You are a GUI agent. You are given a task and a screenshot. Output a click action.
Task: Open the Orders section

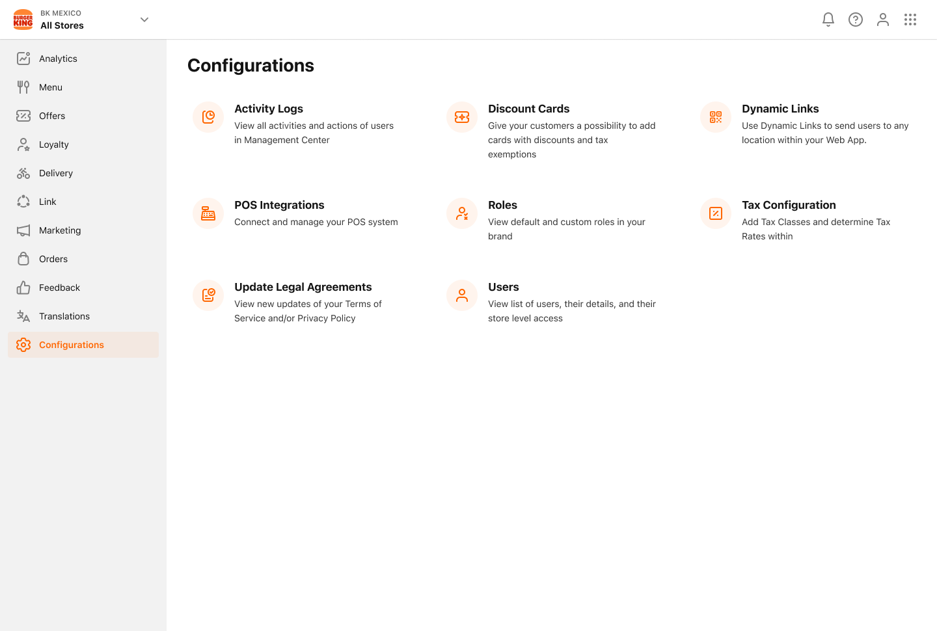tap(53, 259)
